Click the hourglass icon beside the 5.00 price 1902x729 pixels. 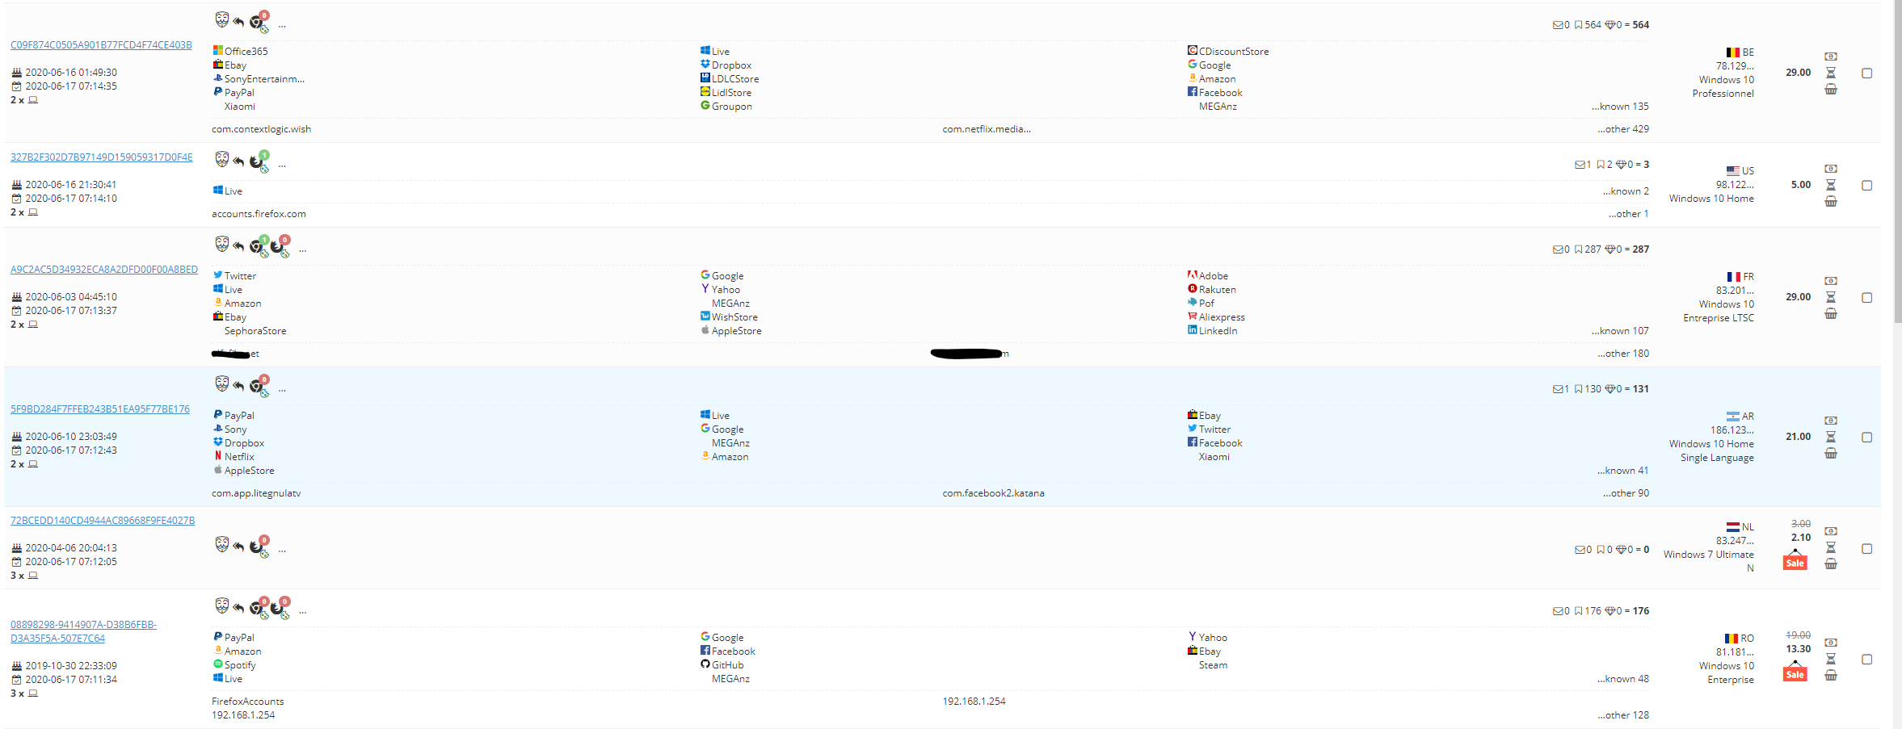(x=1831, y=185)
